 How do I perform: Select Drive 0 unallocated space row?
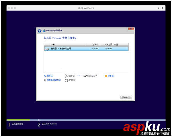pos(86,49)
